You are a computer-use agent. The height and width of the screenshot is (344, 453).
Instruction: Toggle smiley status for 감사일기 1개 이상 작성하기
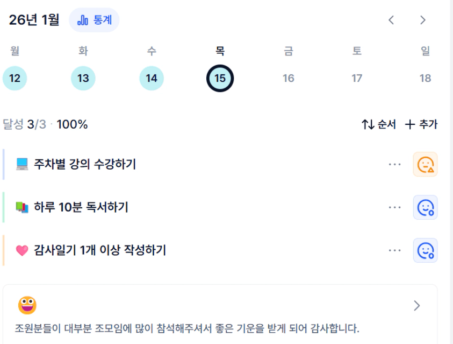[425, 250]
